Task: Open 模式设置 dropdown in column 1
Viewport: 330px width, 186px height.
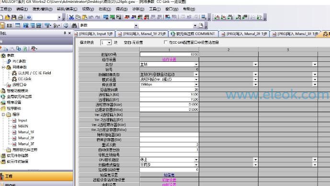Action: point(196,80)
